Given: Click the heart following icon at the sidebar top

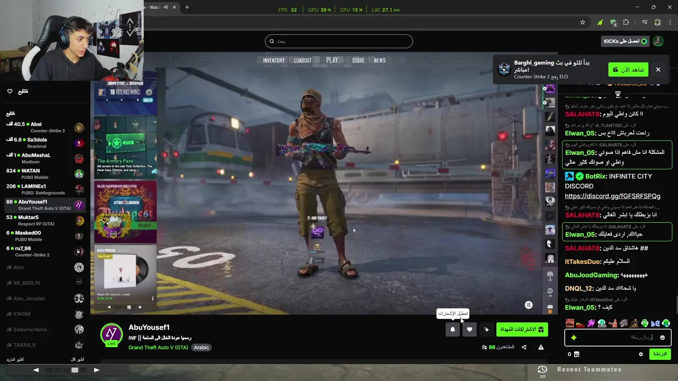Looking at the screenshot, I should click(10, 91).
